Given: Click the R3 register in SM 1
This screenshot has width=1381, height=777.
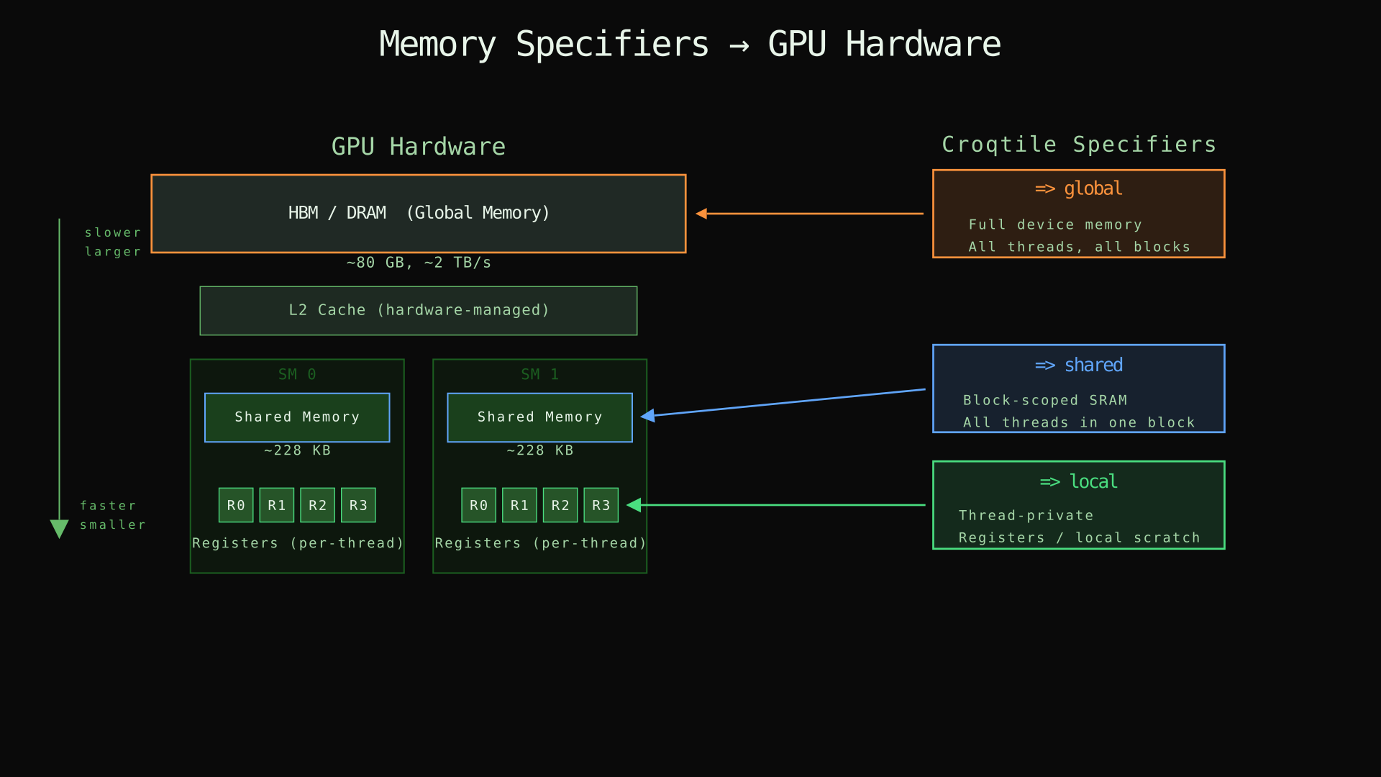Looking at the screenshot, I should click(601, 504).
